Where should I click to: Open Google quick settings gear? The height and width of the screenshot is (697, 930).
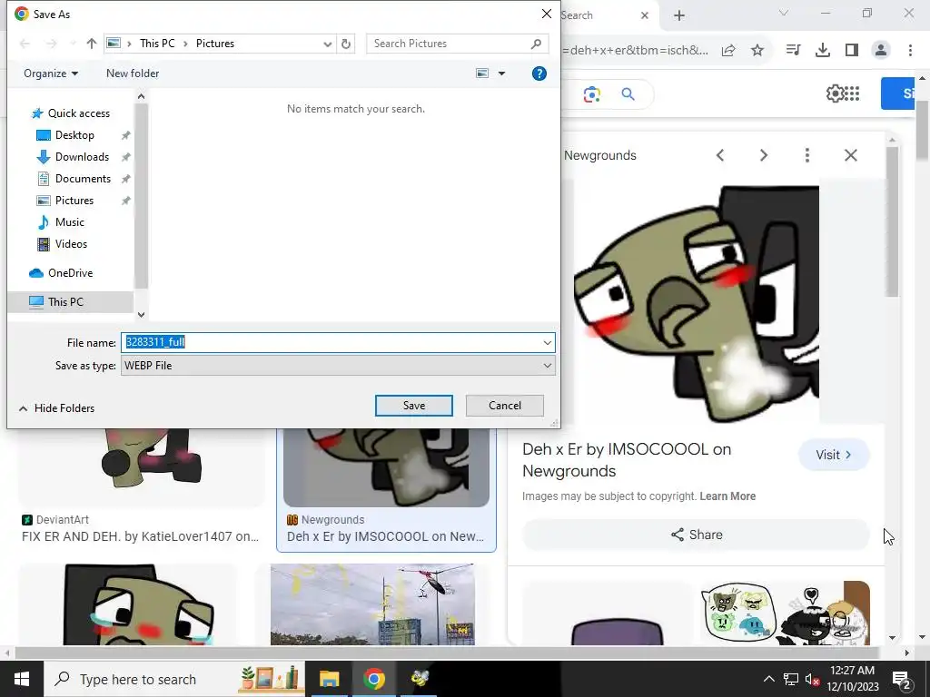835,93
